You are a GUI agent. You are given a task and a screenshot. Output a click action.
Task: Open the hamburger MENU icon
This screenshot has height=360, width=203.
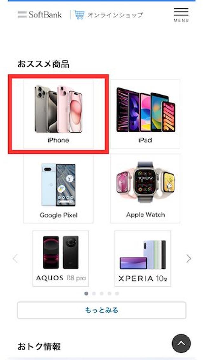(x=181, y=15)
